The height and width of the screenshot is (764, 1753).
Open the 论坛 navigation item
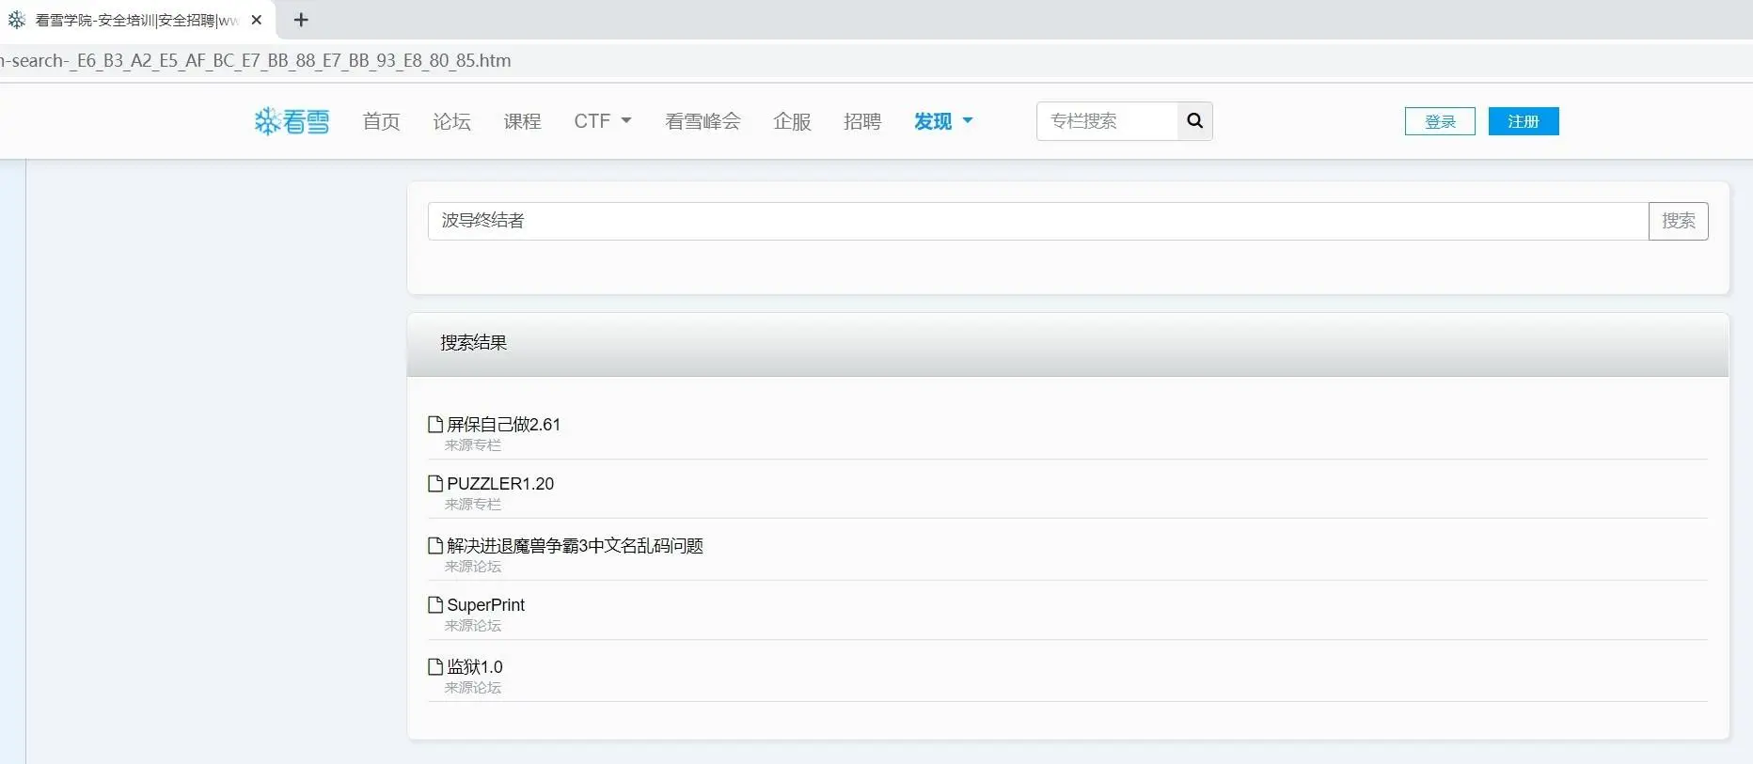coord(451,121)
